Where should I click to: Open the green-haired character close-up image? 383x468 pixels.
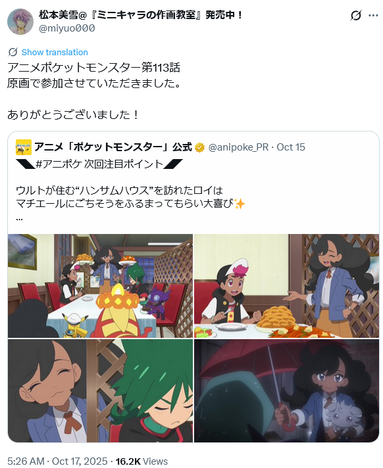[101, 390]
